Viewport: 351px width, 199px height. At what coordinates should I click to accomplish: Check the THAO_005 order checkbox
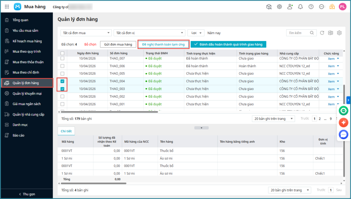[62, 74]
